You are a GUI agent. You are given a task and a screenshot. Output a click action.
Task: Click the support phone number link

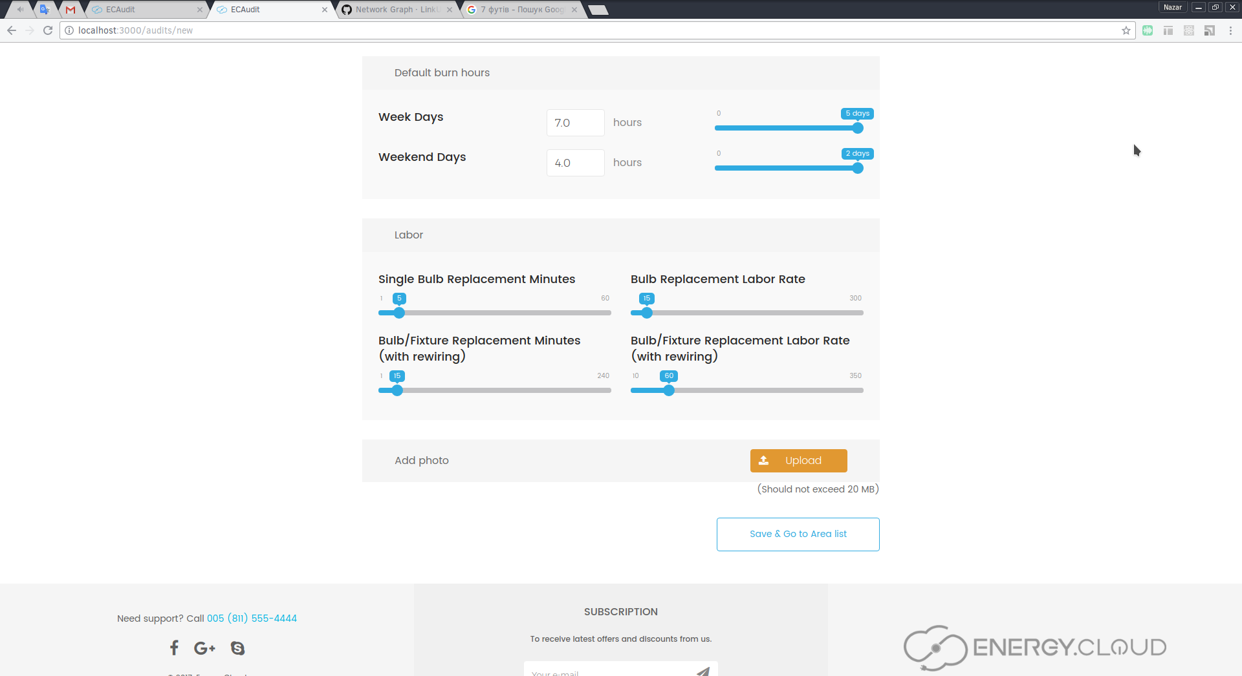point(252,618)
